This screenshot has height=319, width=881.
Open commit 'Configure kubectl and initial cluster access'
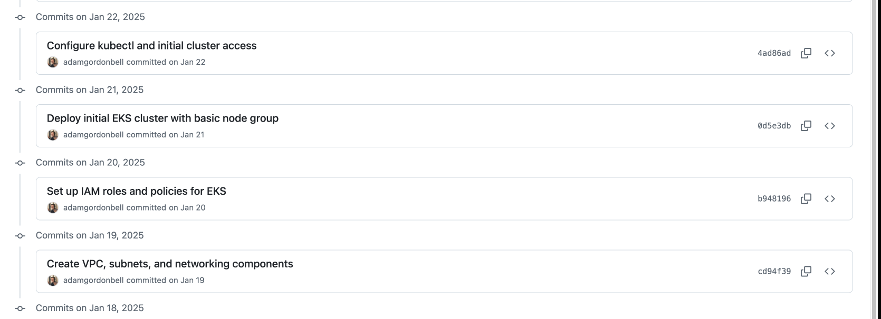coord(151,46)
